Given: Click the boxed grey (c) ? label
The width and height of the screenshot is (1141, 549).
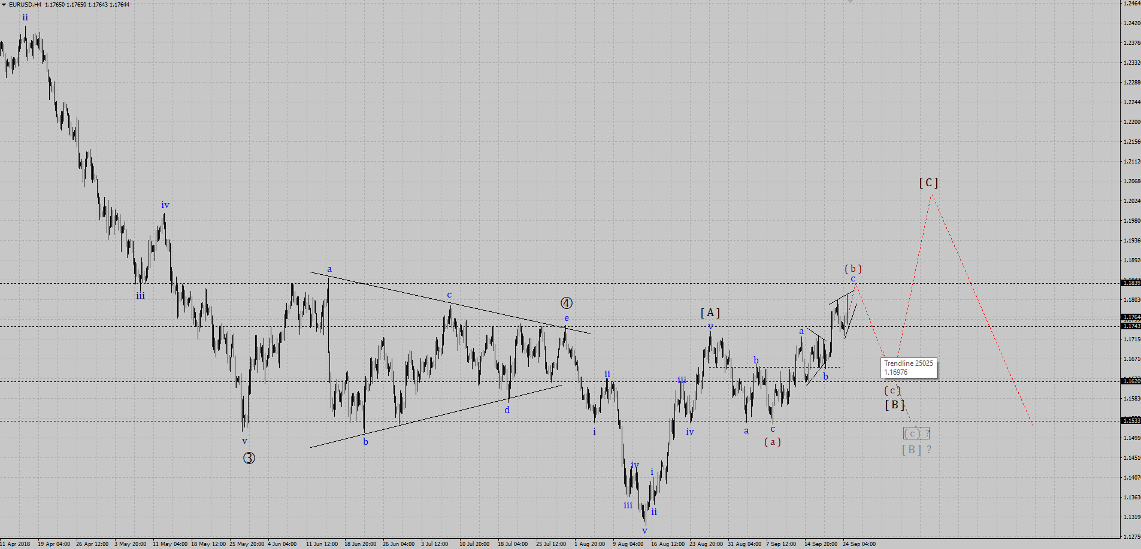Looking at the screenshot, I should (x=916, y=433).
